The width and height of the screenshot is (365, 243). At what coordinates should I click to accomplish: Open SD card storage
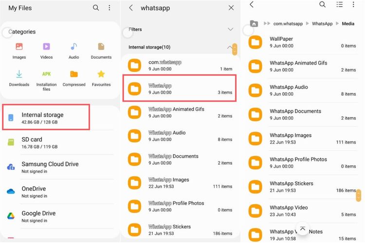(58, 142)
